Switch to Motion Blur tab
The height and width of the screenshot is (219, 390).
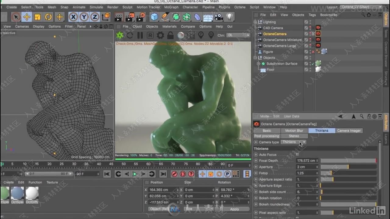coord(294,130)
